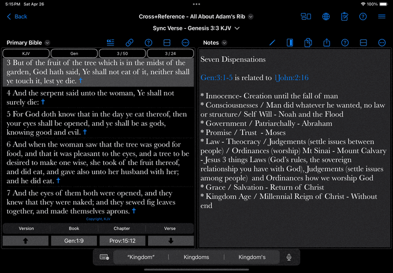Image resolution: width=393 pixels, height=273 pixels.
Task: Toggle the Bible panel split layout icon
Action: coord(167,42)
